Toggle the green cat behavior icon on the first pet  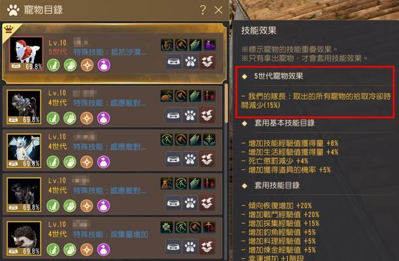(54, 65)
